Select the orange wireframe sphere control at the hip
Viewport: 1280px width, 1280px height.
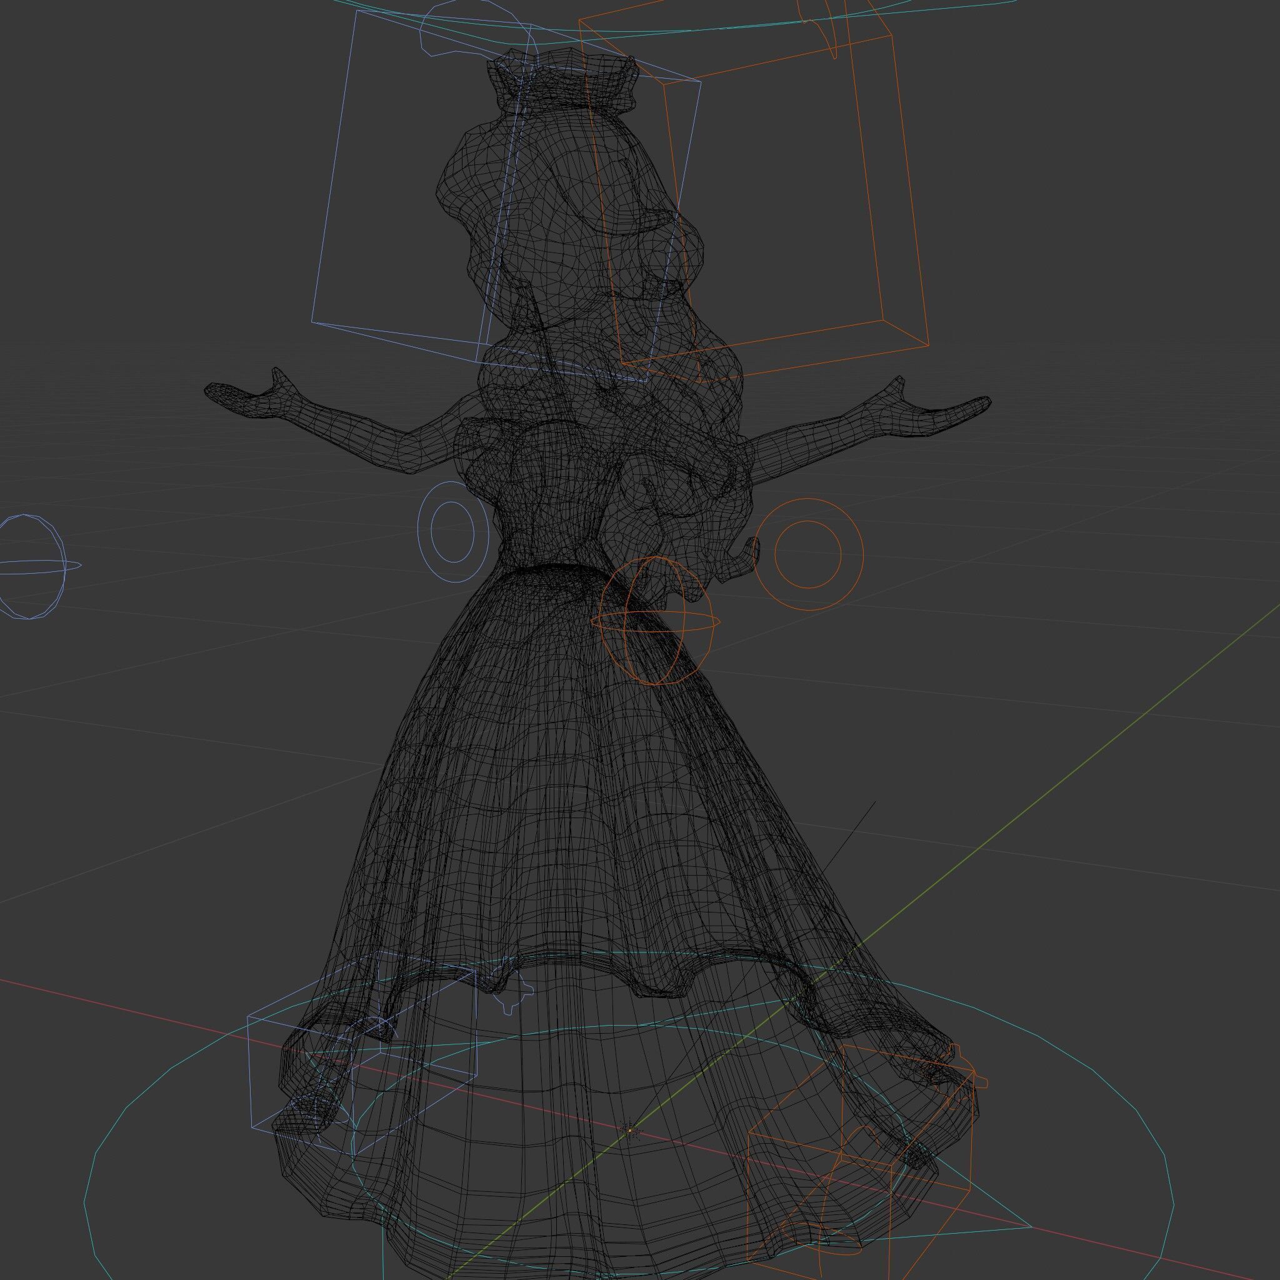[x=655, y=621]
